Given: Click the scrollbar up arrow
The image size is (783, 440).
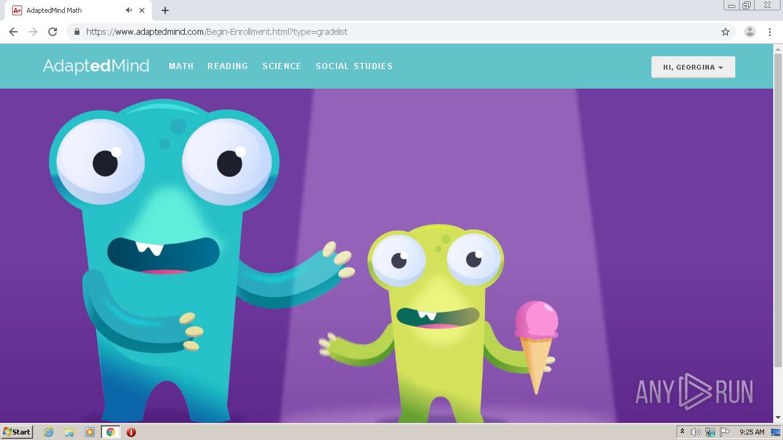Looking at the screenshot, I should [778, 48].
